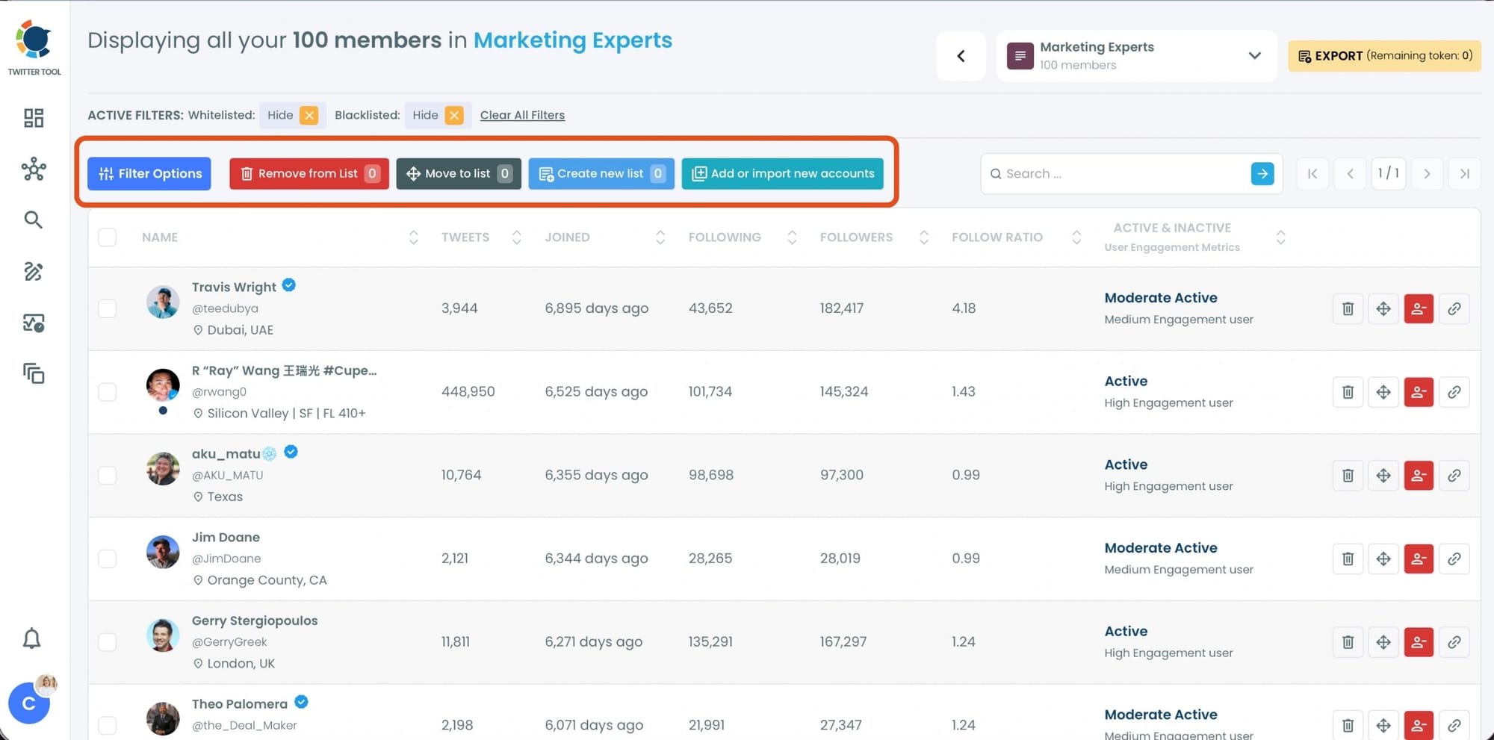Expand the Marketing Experts list dropdown
Viewport: 1494px width, 740px height.
click(x=1254, y=55)
